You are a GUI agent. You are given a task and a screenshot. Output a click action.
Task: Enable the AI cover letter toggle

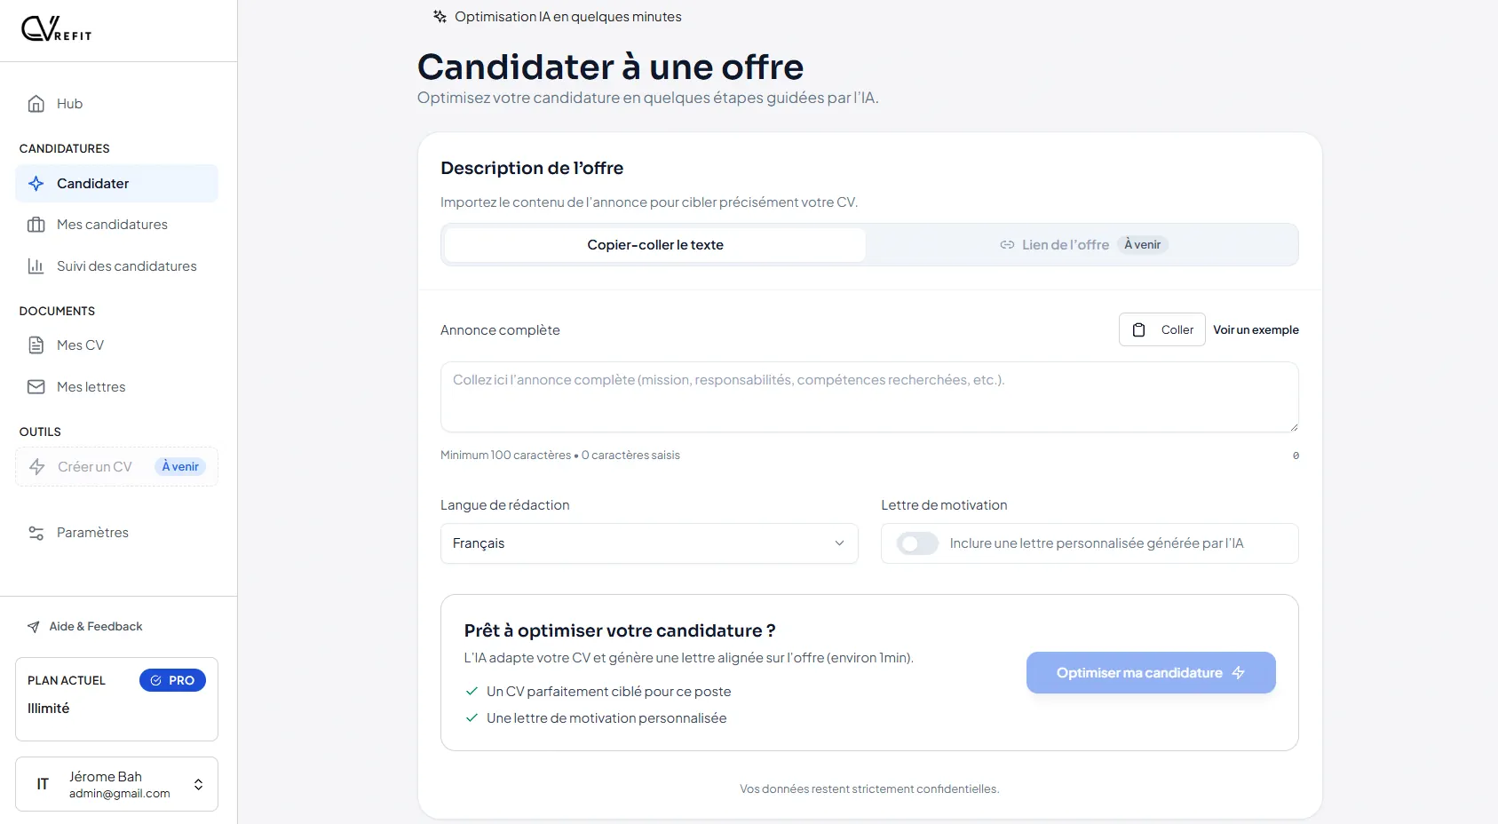[917, 543]
